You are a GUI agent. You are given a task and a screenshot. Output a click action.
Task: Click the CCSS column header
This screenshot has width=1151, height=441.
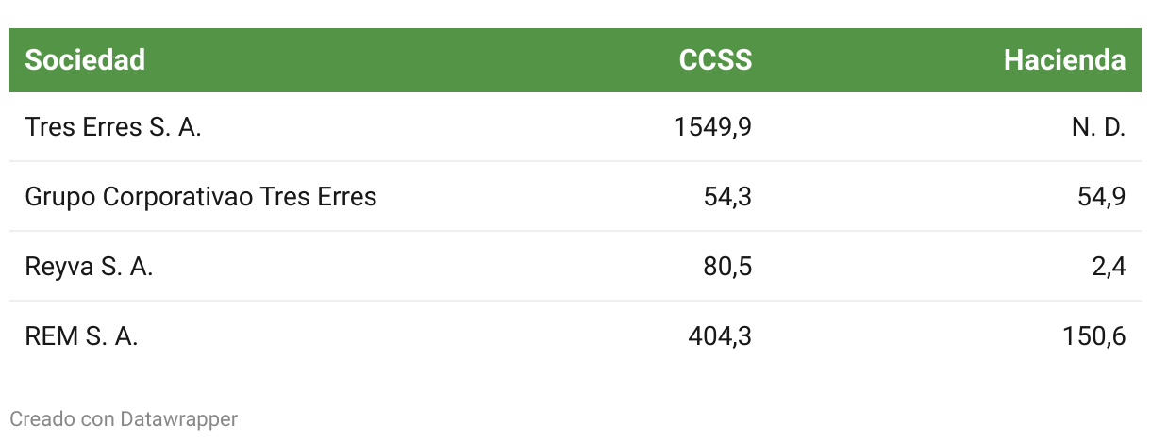coord(715,60)
